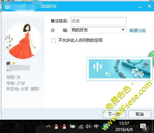Click the yellow star beside the nickname
154x133 pixels.
[14, 64]
